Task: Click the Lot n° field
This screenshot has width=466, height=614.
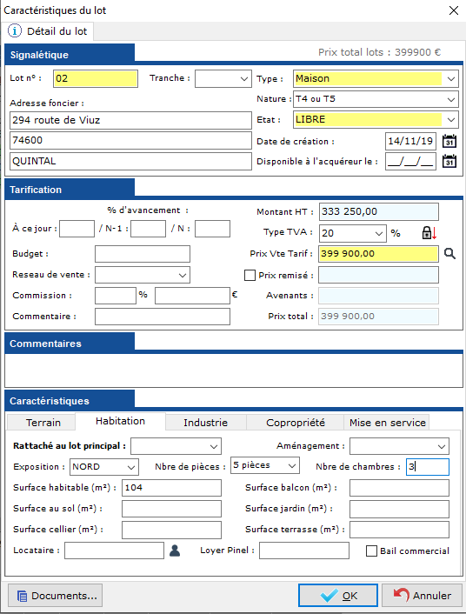Action: [x=96, y=79]
